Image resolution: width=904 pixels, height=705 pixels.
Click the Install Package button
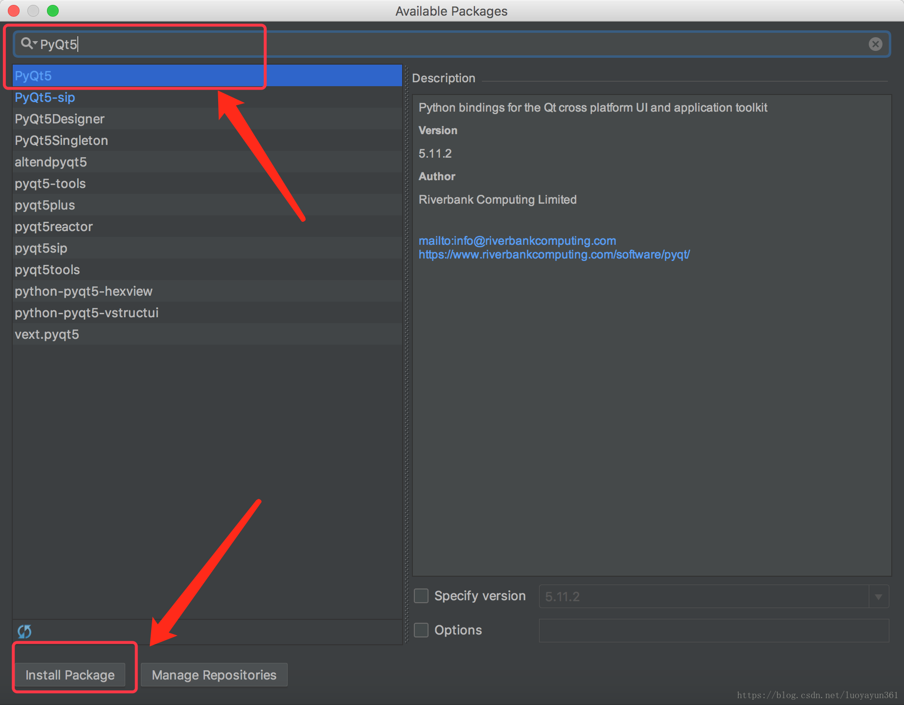[70, 675]
